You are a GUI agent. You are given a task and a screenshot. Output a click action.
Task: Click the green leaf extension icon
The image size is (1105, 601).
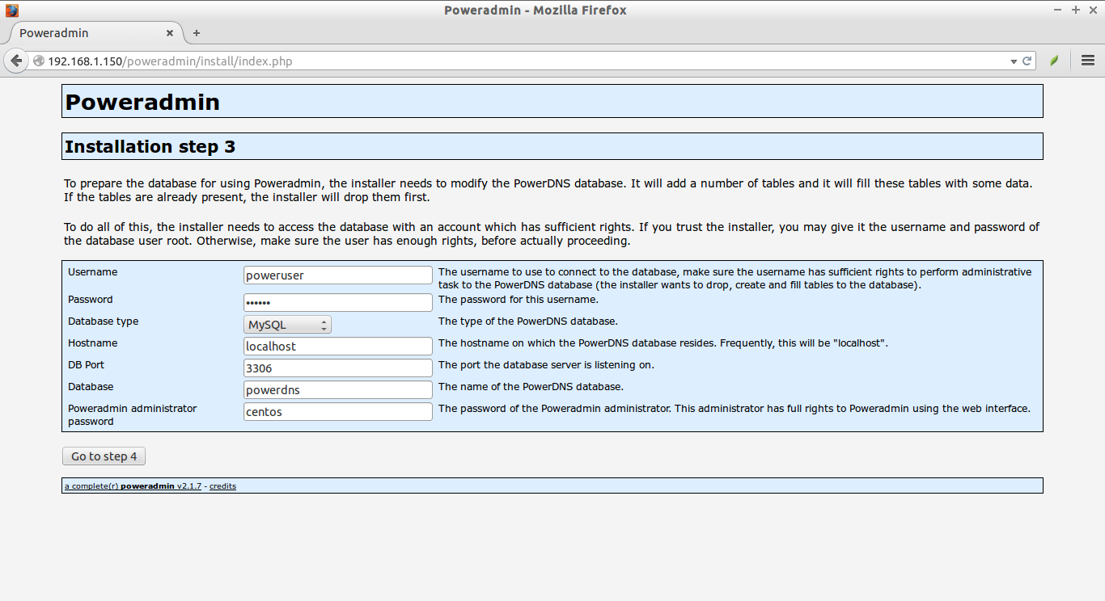tap(1054, 61)
